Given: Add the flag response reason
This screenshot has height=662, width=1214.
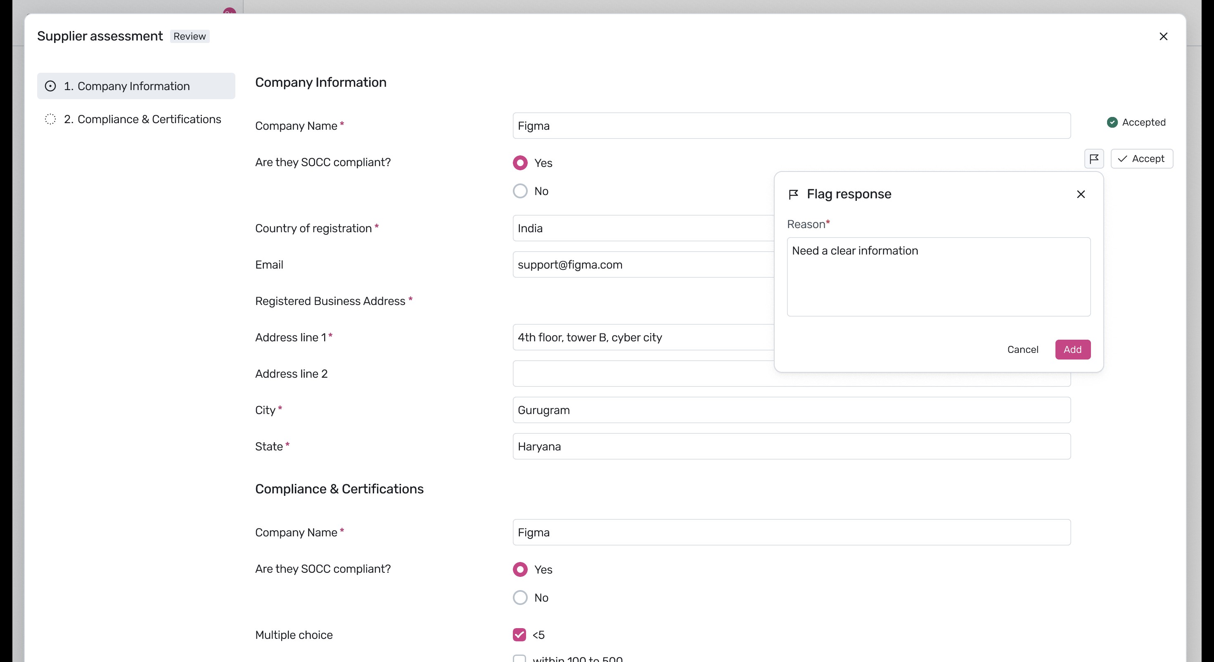Looking at the screenshot, I should [x=1073, y=350].
